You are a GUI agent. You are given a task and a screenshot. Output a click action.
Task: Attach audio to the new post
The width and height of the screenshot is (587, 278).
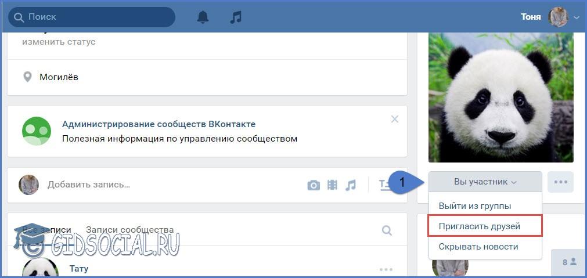point(350,185)
